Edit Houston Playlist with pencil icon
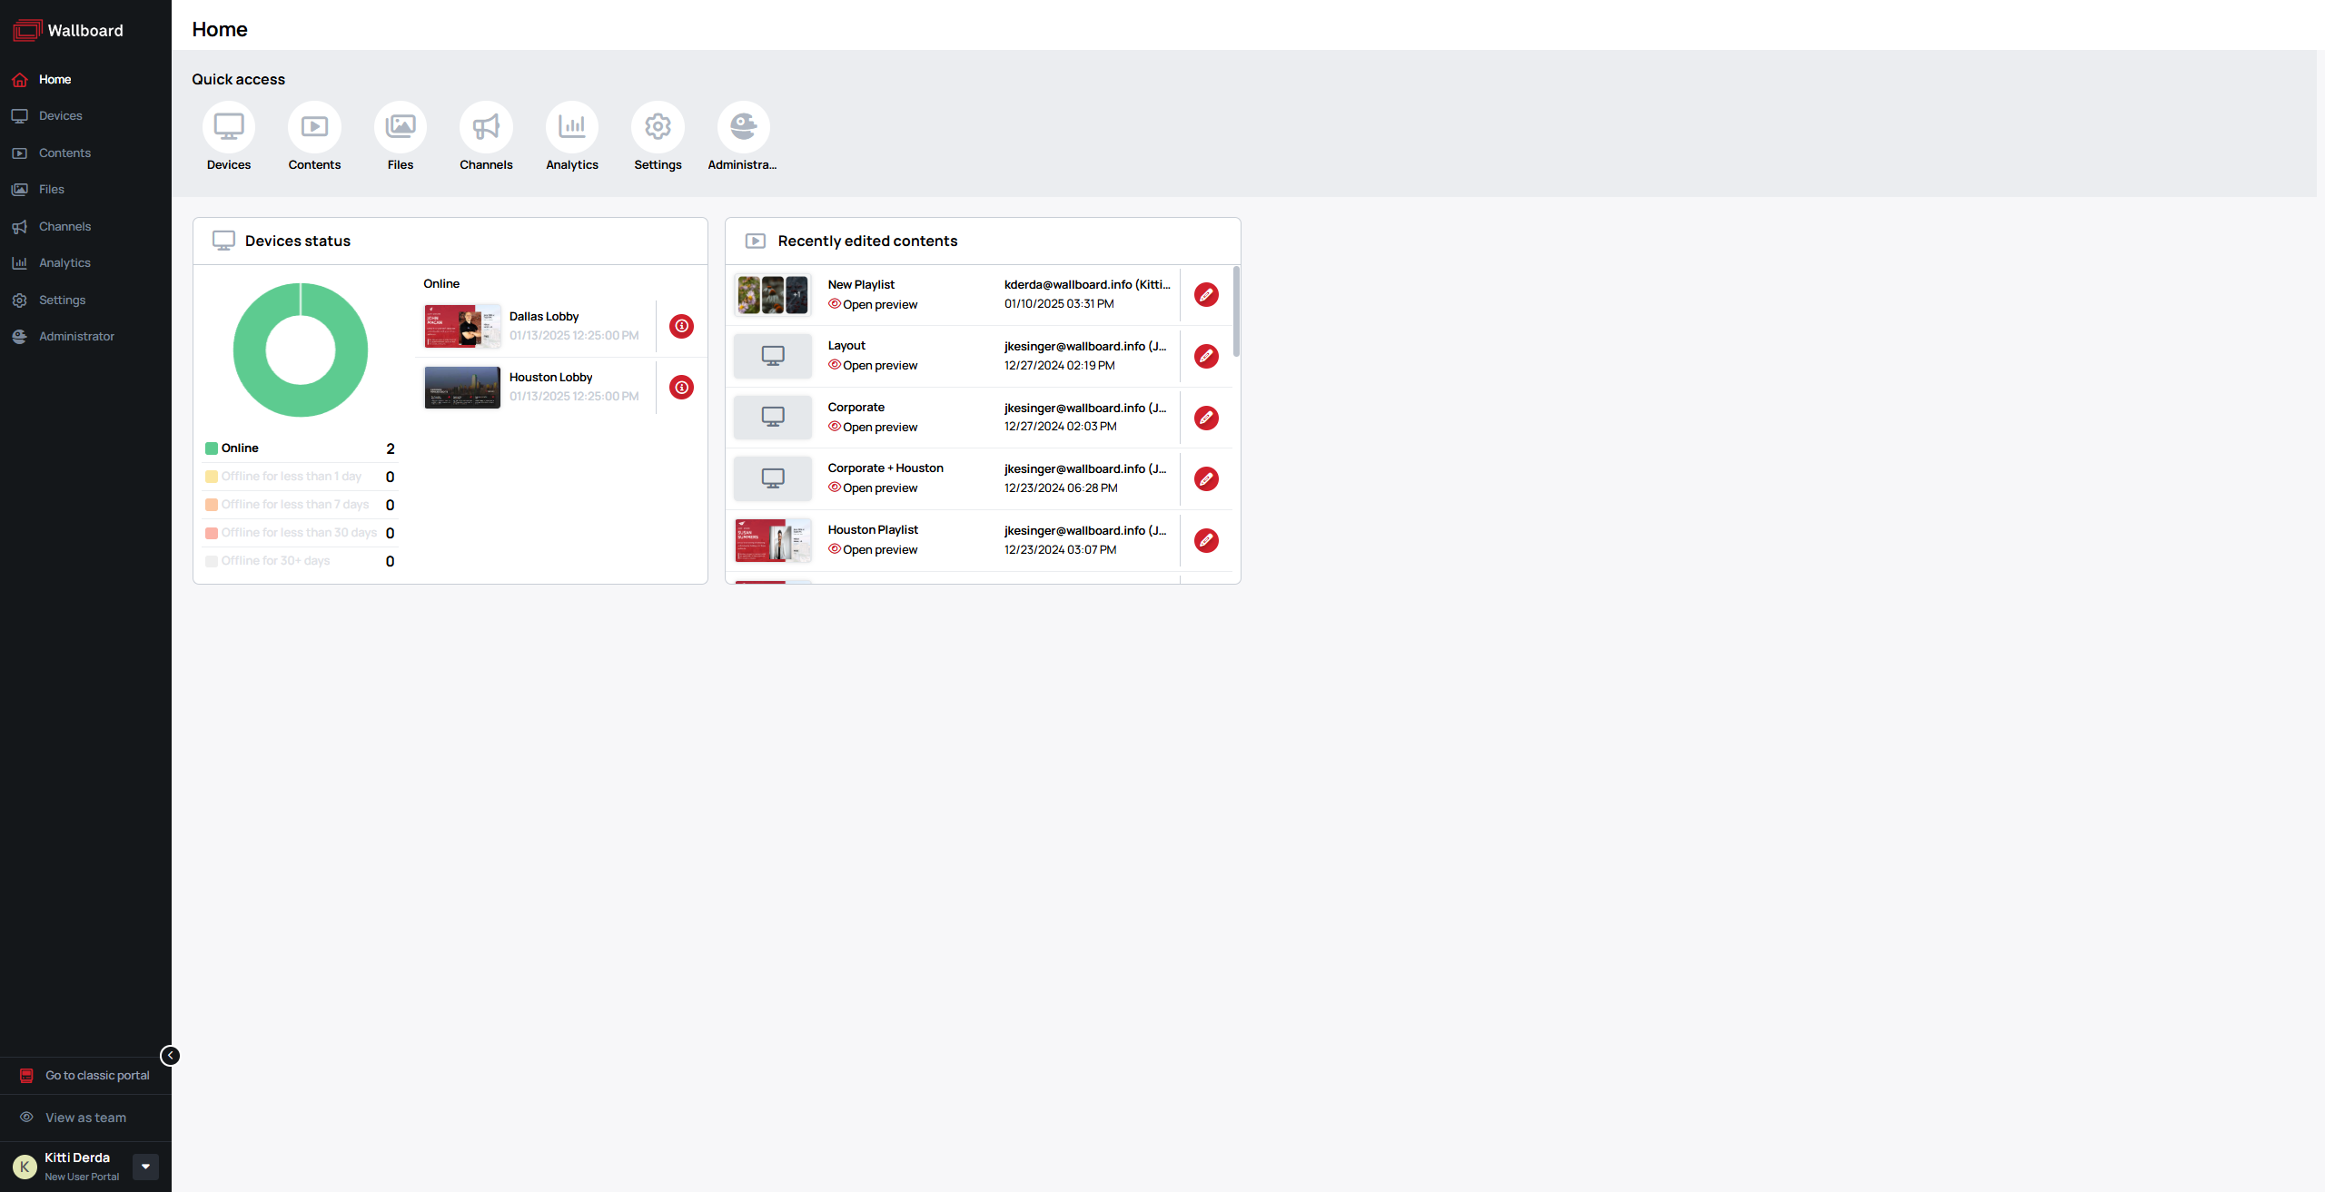Image resolution: width=2325 pixels, height=1192 pixels. pos(1206,541)
